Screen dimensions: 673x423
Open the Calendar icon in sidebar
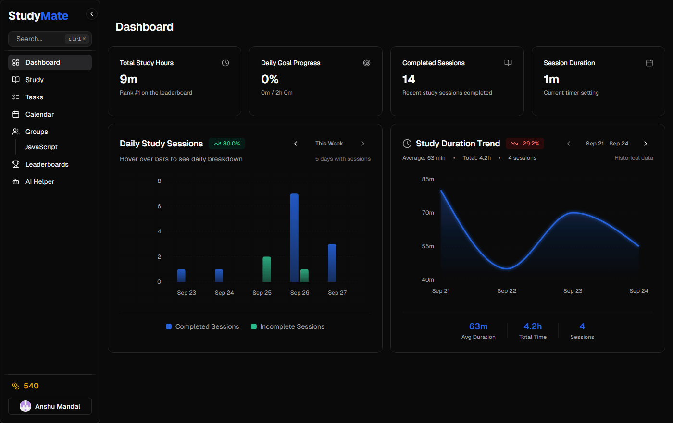coord(15,114)
